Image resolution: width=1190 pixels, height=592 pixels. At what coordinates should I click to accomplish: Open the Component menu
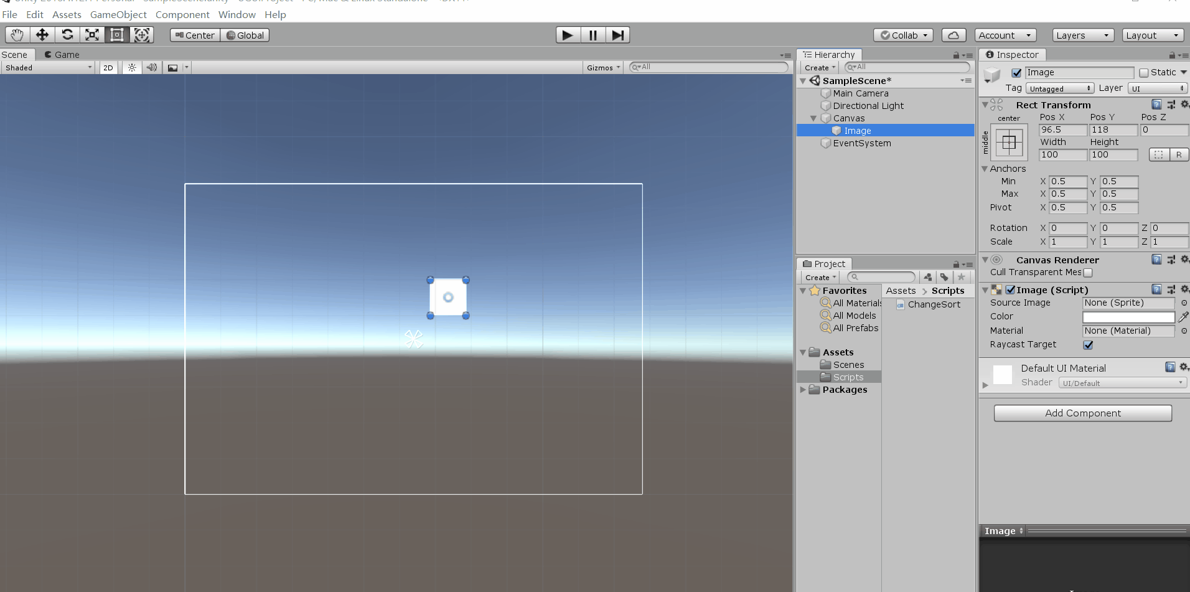(x=182, y=14)
